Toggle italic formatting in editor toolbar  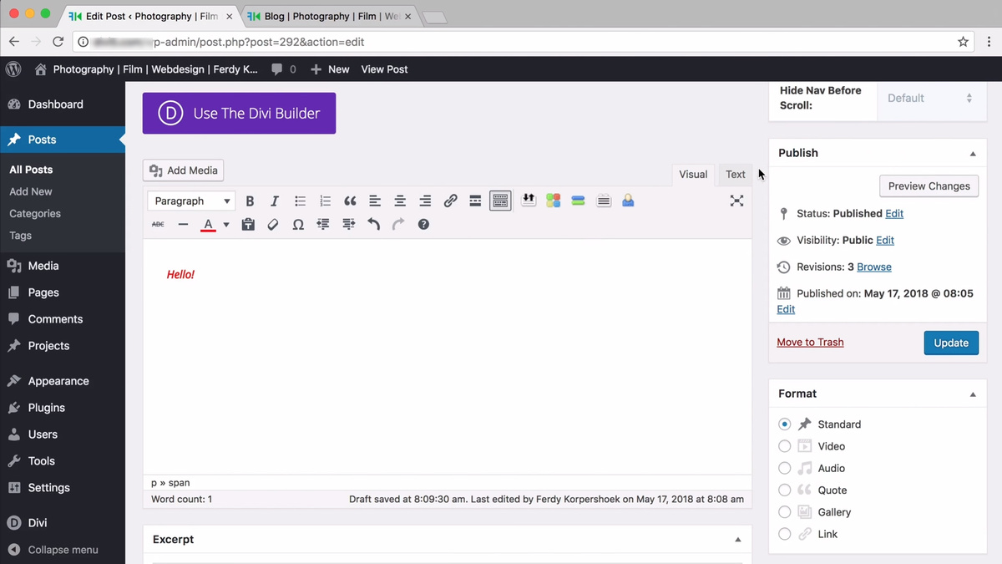[275, 201]
